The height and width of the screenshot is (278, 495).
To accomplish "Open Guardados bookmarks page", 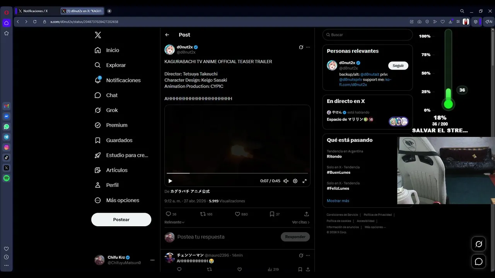I will (114, 140).
